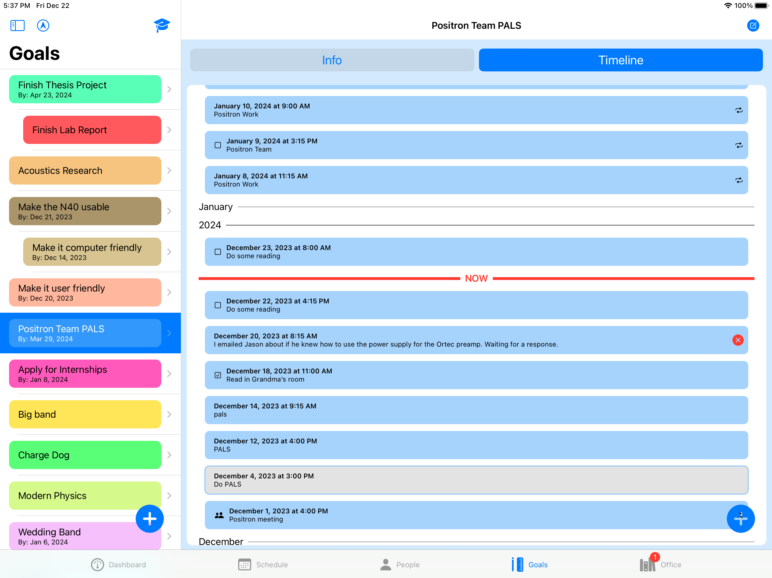Open the Dashboard tab label

[127, 565]
